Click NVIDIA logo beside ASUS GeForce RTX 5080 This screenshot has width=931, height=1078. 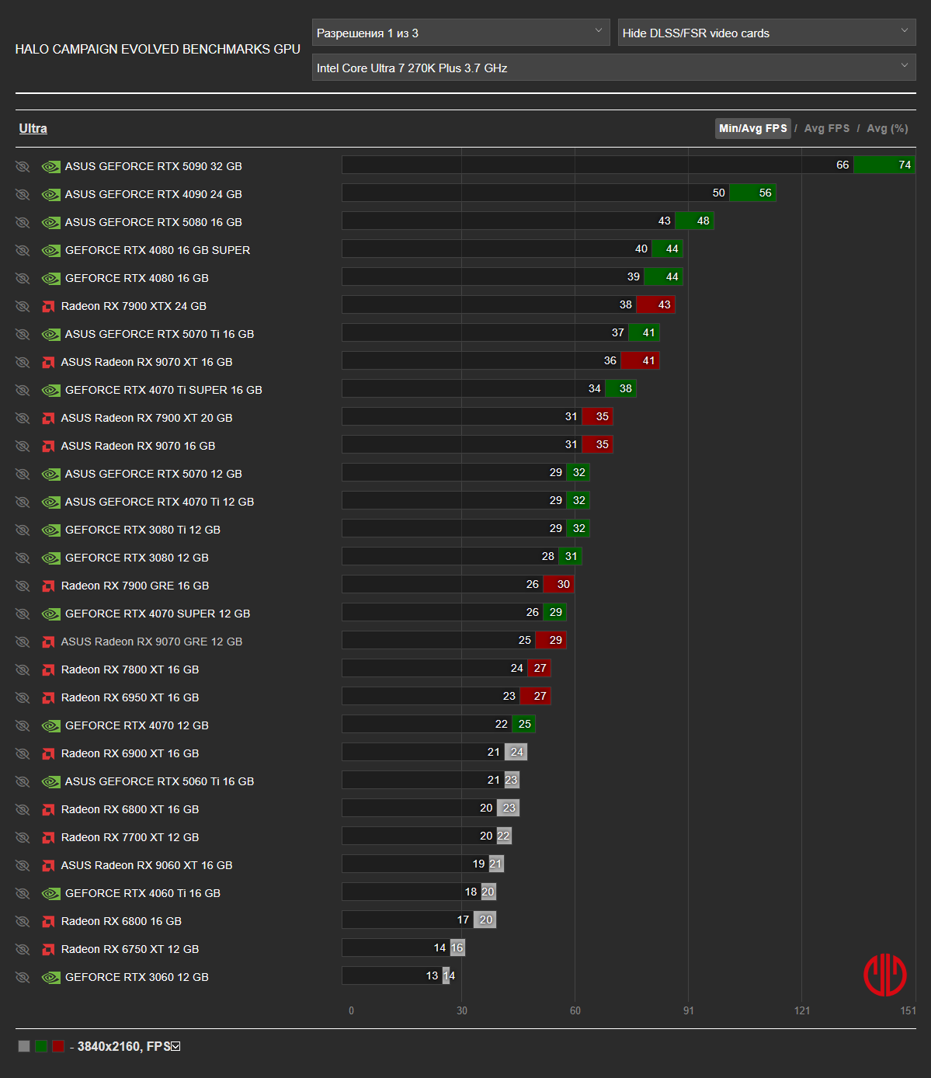tap(51, 222)
